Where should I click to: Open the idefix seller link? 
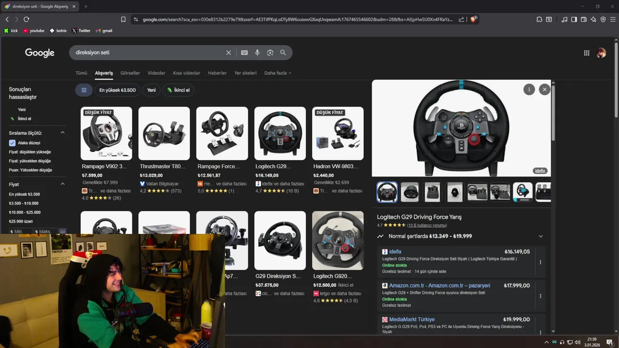[395, 252]
